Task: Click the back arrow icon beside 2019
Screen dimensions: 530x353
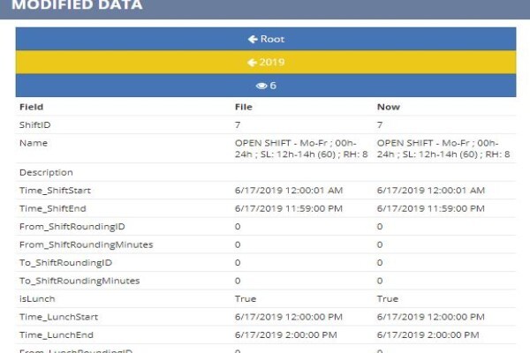Action: point(252,63)
